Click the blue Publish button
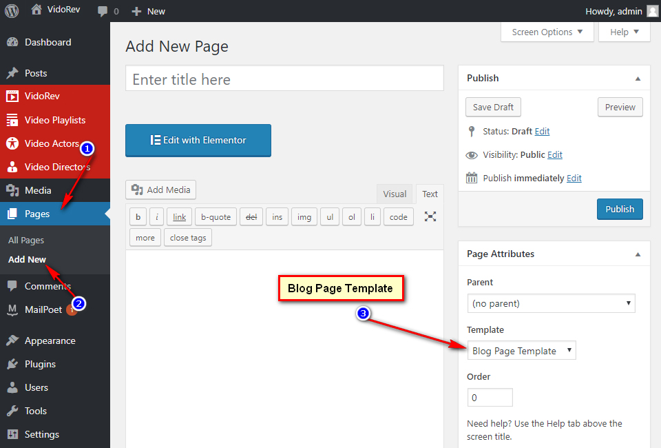The height and width of the screenshot is (448, 661). 620,209
